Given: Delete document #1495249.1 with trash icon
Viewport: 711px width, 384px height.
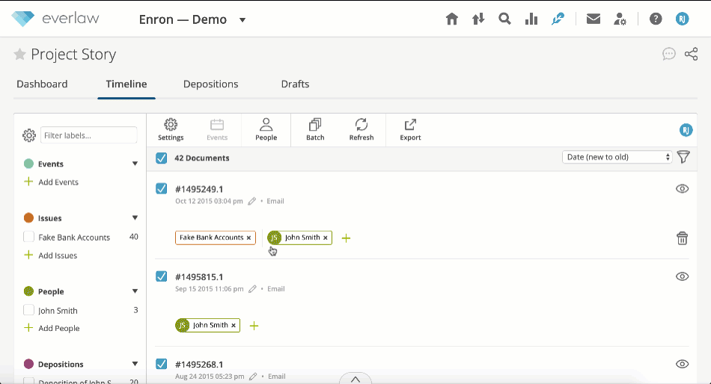Looking at the screenshot, I should (x=682, y=238).
